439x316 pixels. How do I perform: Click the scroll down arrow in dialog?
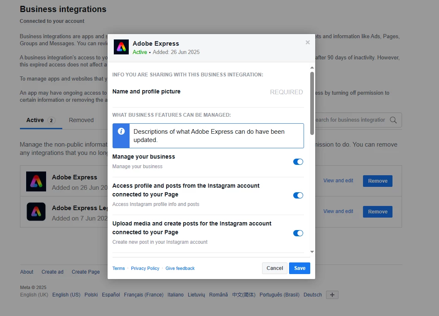tap(312, 252)
